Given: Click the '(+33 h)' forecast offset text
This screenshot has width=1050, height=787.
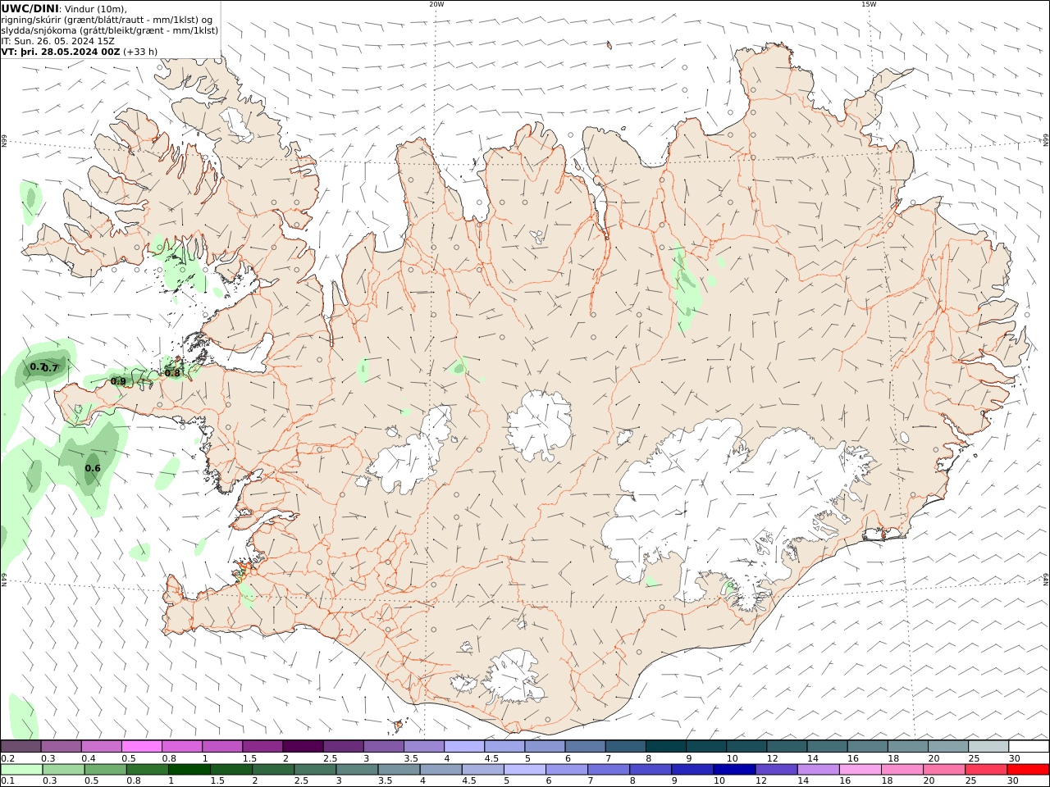Looking at the screenshot, I should (x=140, y=52).
